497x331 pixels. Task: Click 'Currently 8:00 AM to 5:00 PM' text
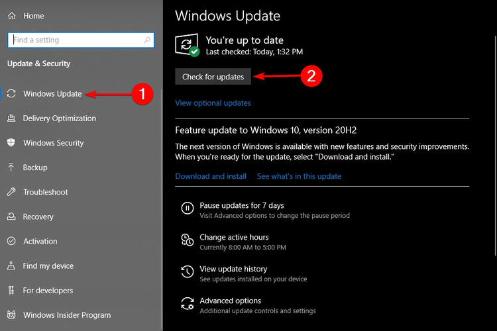click(243, 247)
